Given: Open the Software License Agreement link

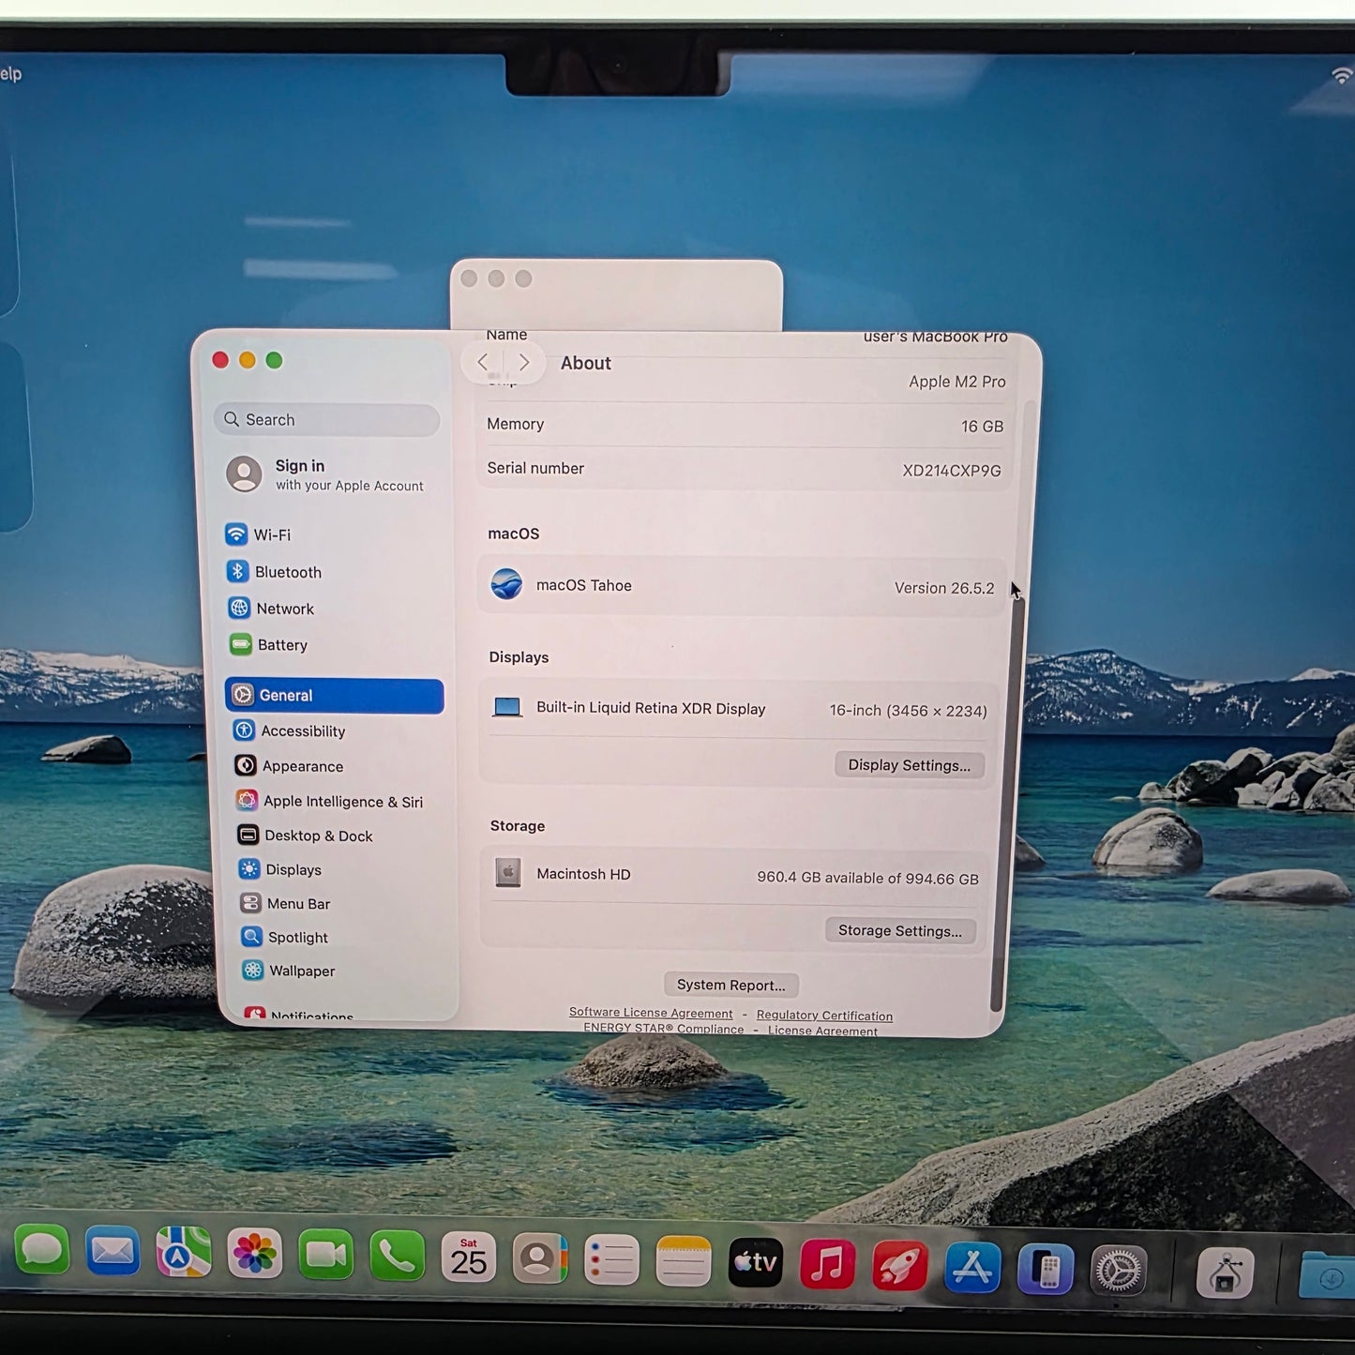Looking at the screenshot, I should [x=651, y=1013].
